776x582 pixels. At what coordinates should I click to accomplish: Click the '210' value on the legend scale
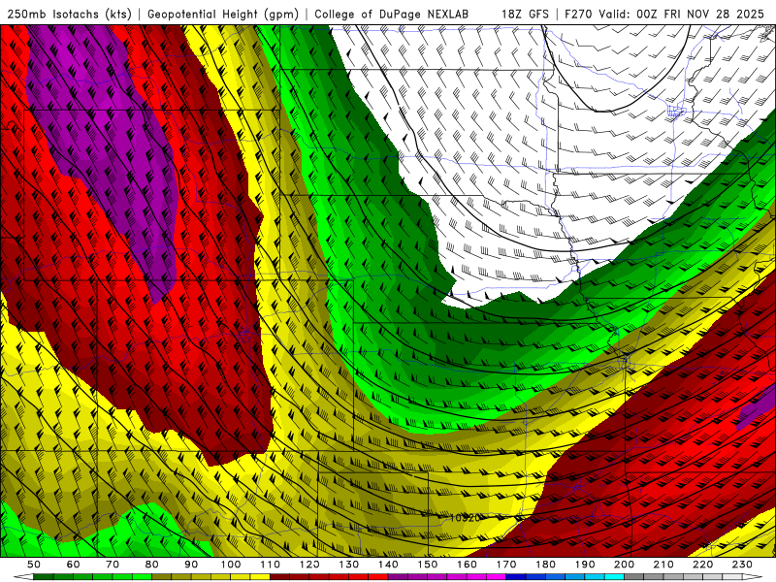(663, 565)
